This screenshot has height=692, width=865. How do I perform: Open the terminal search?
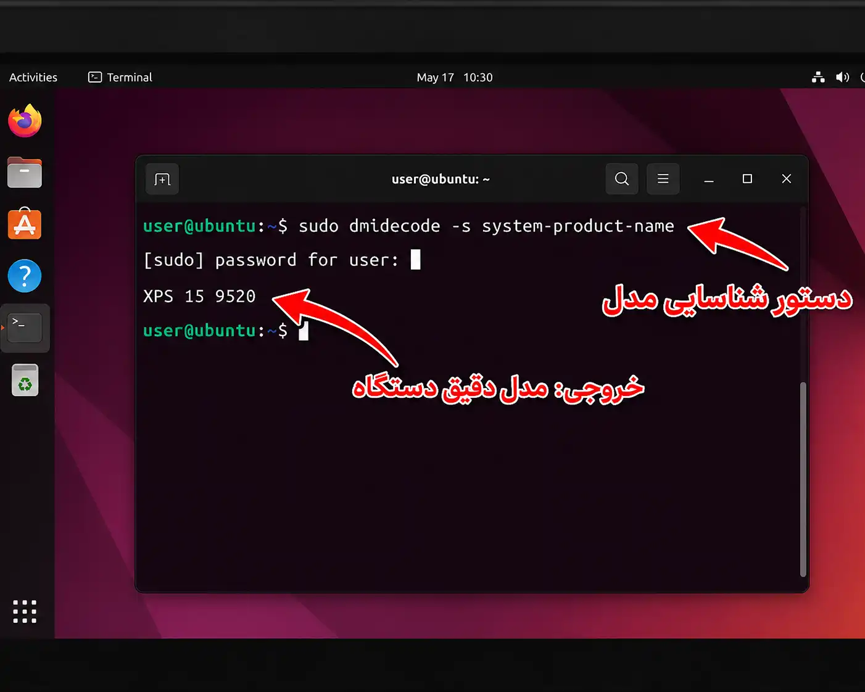pyautogui.click(x=622, y=179)
